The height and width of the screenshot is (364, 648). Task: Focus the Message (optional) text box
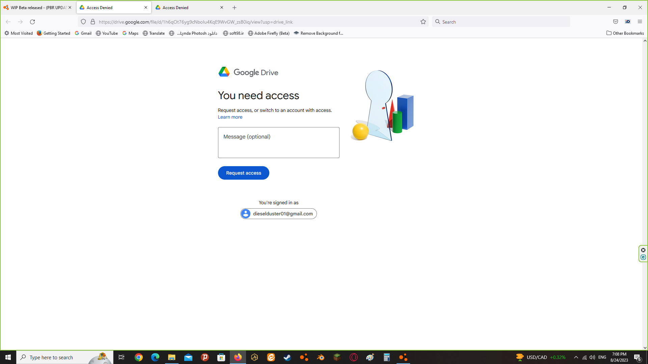pyautogui.click(x=278, y=143)
